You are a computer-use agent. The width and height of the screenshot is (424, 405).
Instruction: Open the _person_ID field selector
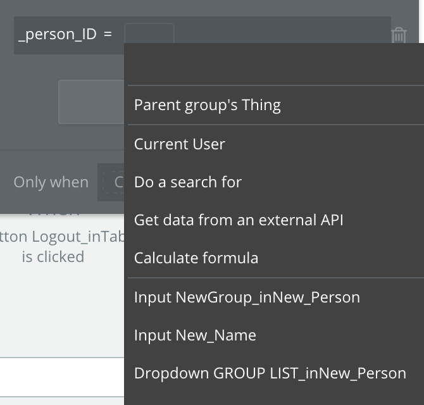pyautogui.click(x=58, y=34)
